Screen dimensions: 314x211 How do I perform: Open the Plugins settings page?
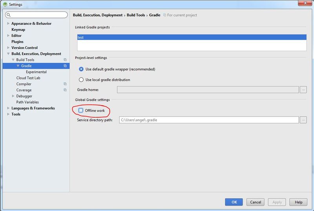pyautogui.click(x=17, y=42)
